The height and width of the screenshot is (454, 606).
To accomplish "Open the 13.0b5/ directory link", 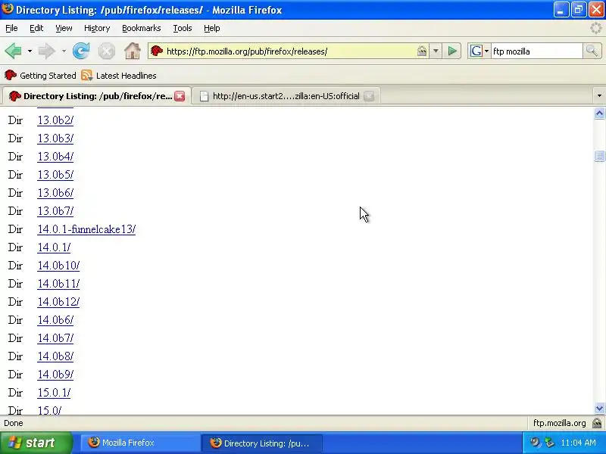I will pos(55,175).
